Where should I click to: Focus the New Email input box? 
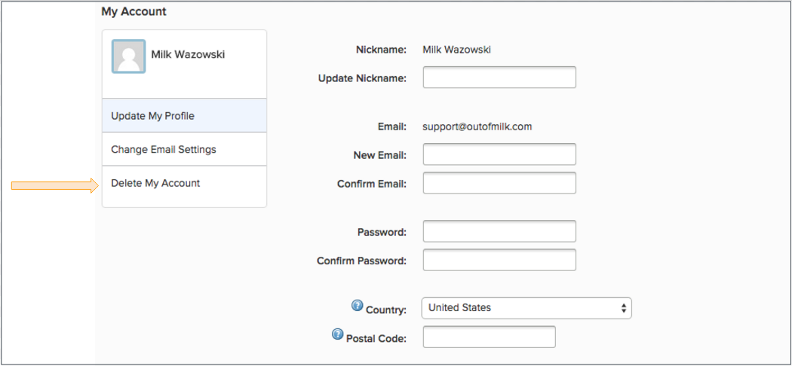(x=499, y=154)
